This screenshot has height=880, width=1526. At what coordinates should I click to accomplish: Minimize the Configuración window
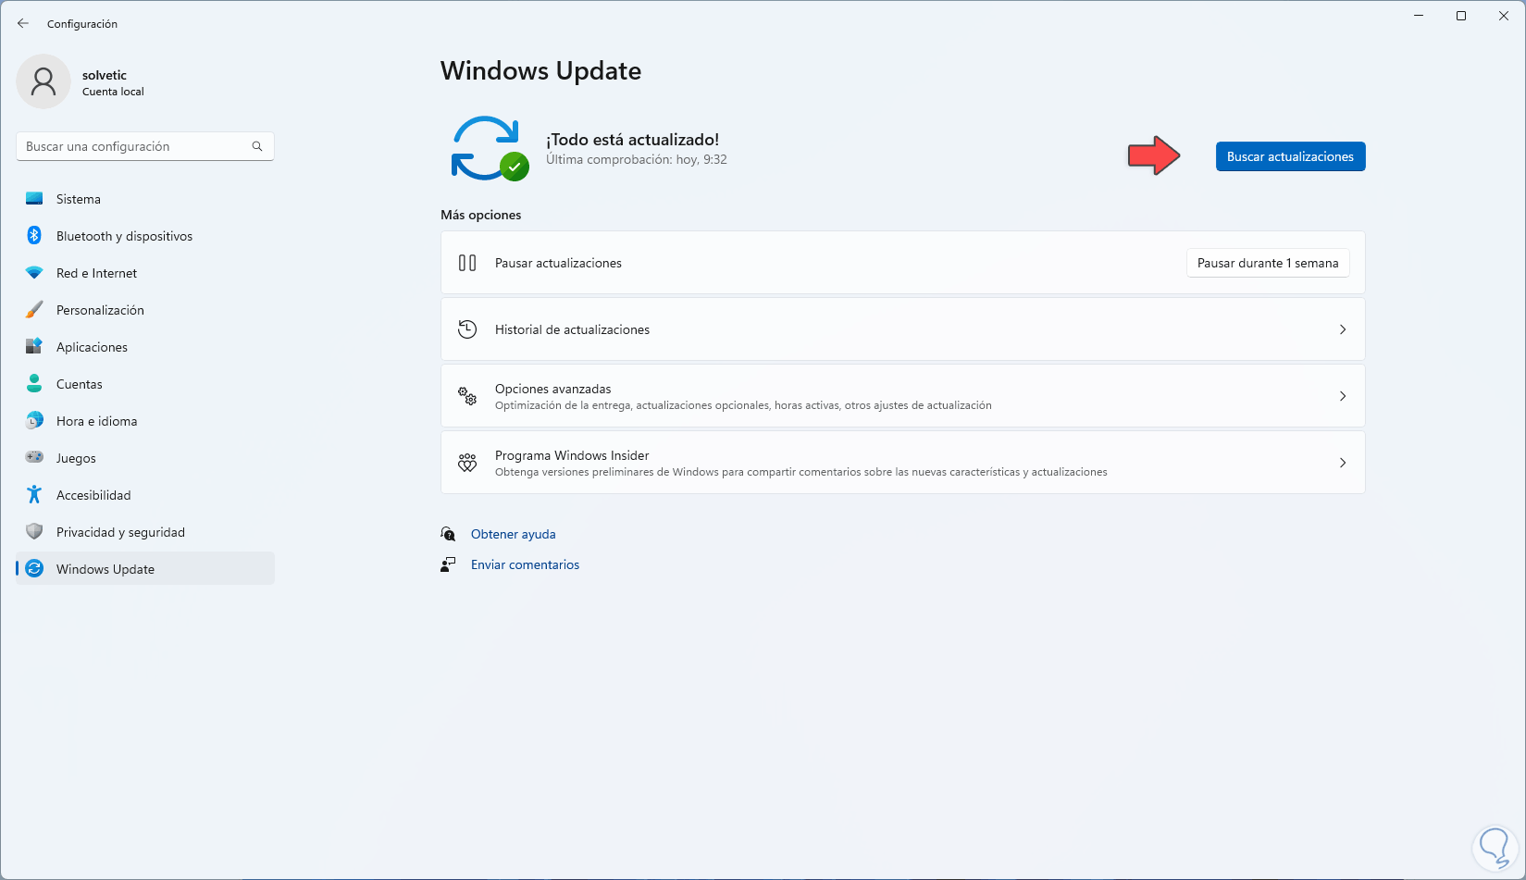(x=1419, y=16)
